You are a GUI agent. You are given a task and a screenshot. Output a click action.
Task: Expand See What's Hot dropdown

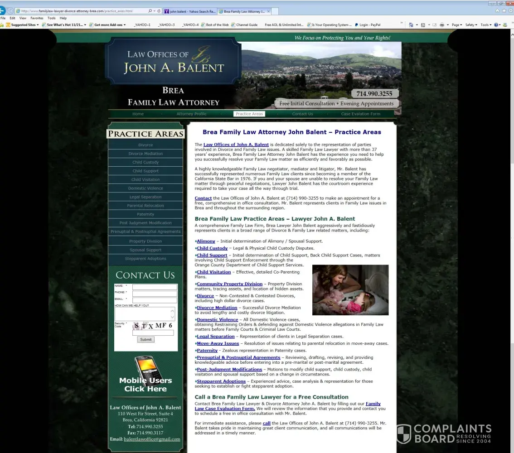pos(85,25)
